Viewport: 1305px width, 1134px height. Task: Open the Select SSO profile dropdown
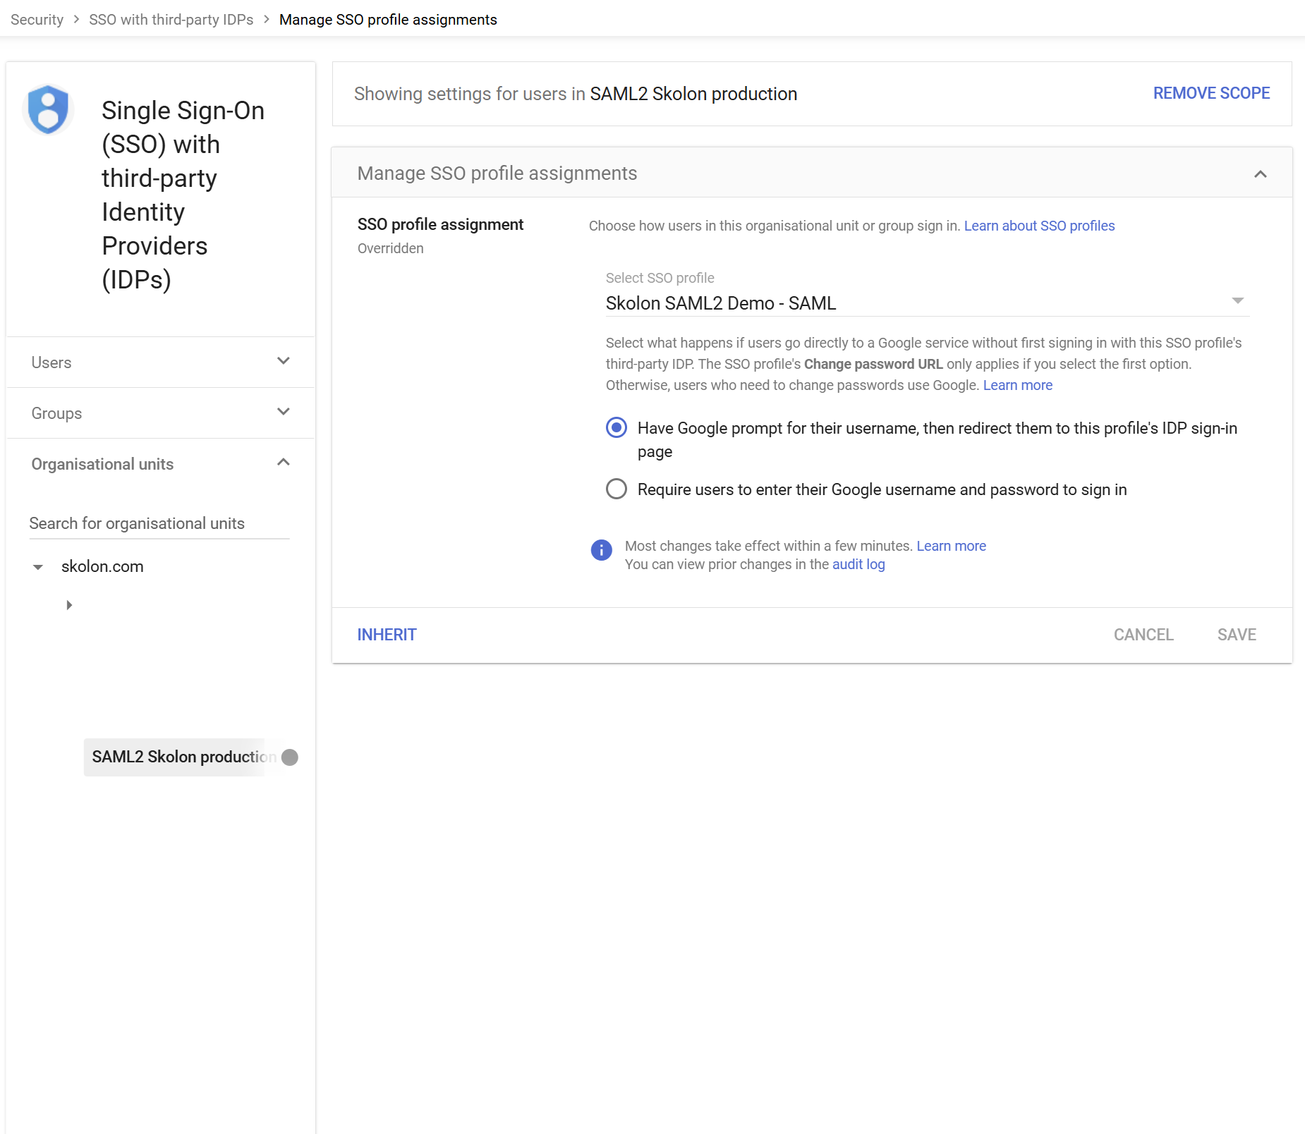[926, 303]
